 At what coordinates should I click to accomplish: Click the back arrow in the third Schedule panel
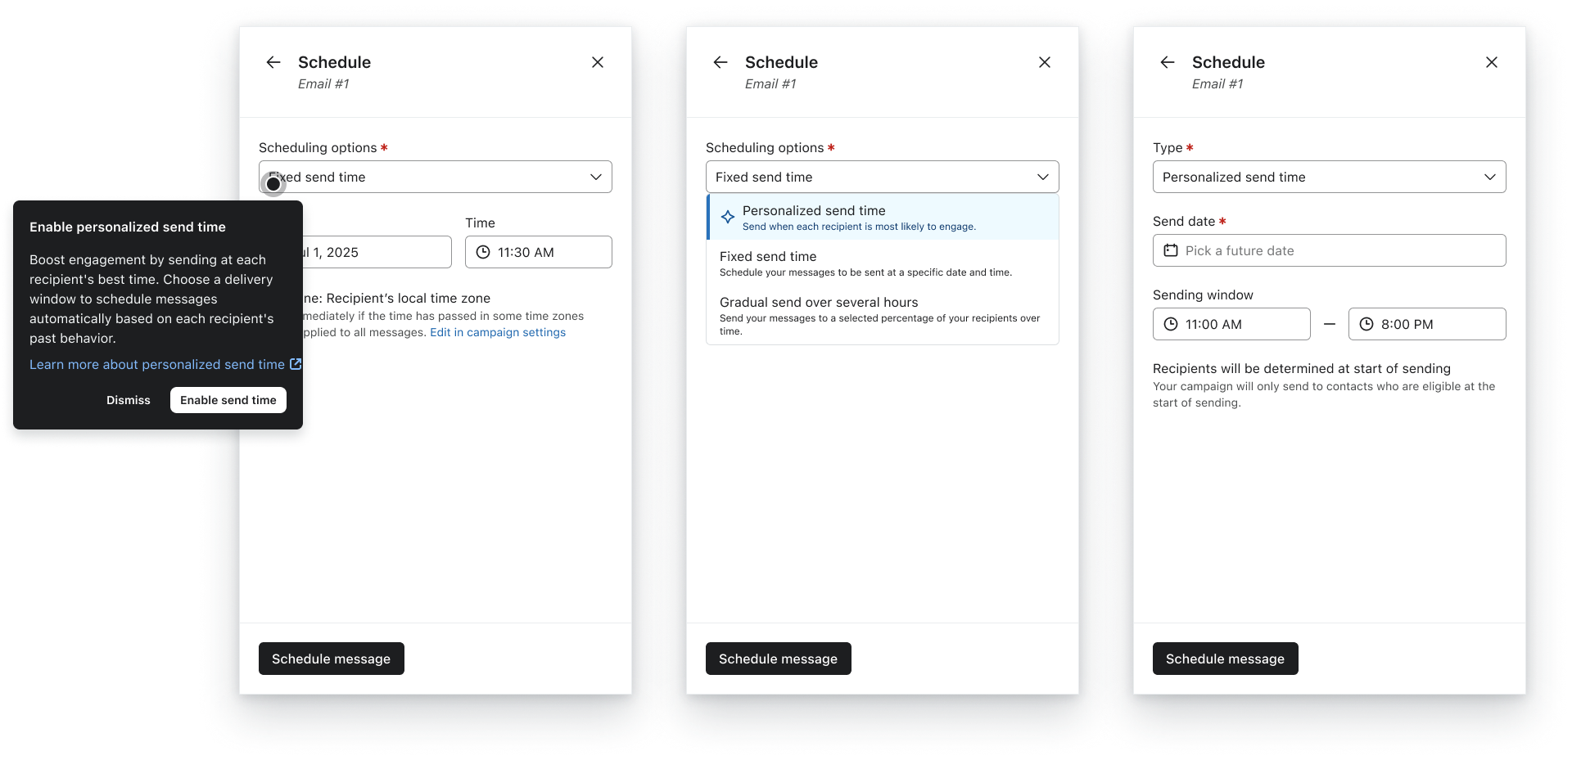click(x=1167, y=62)
